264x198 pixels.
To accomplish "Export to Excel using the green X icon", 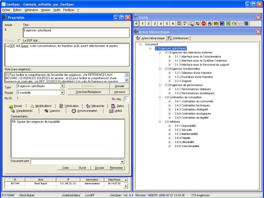I will 228,24.
